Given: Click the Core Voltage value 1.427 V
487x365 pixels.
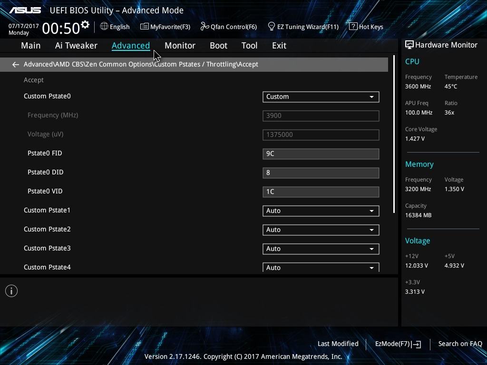Looking at the screenshot, I should pos(415,139).
